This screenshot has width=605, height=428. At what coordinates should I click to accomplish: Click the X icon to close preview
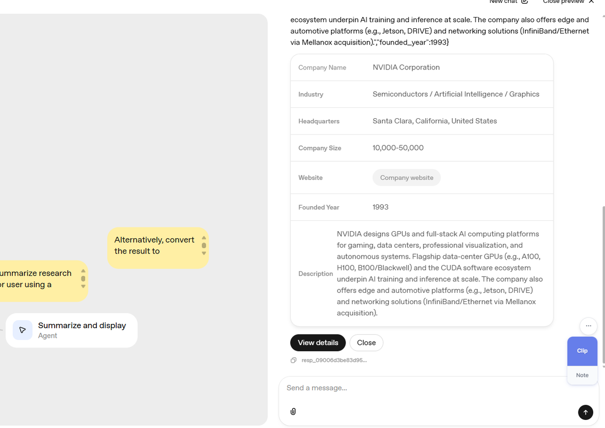click(591, 2)
